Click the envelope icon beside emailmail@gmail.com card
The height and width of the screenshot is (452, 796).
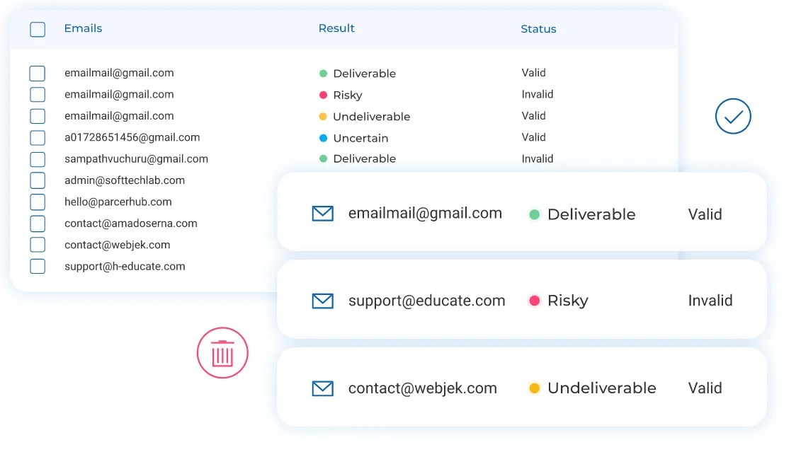click(323, 213)
